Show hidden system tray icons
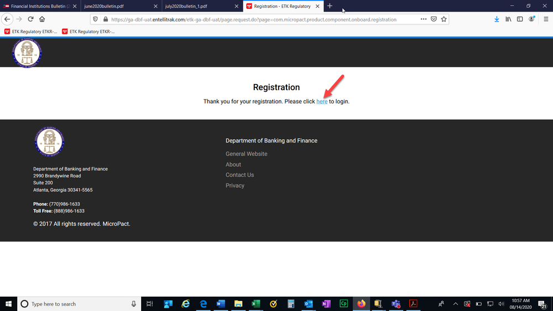This screenshot has height=311, width=553. [456, 304]
